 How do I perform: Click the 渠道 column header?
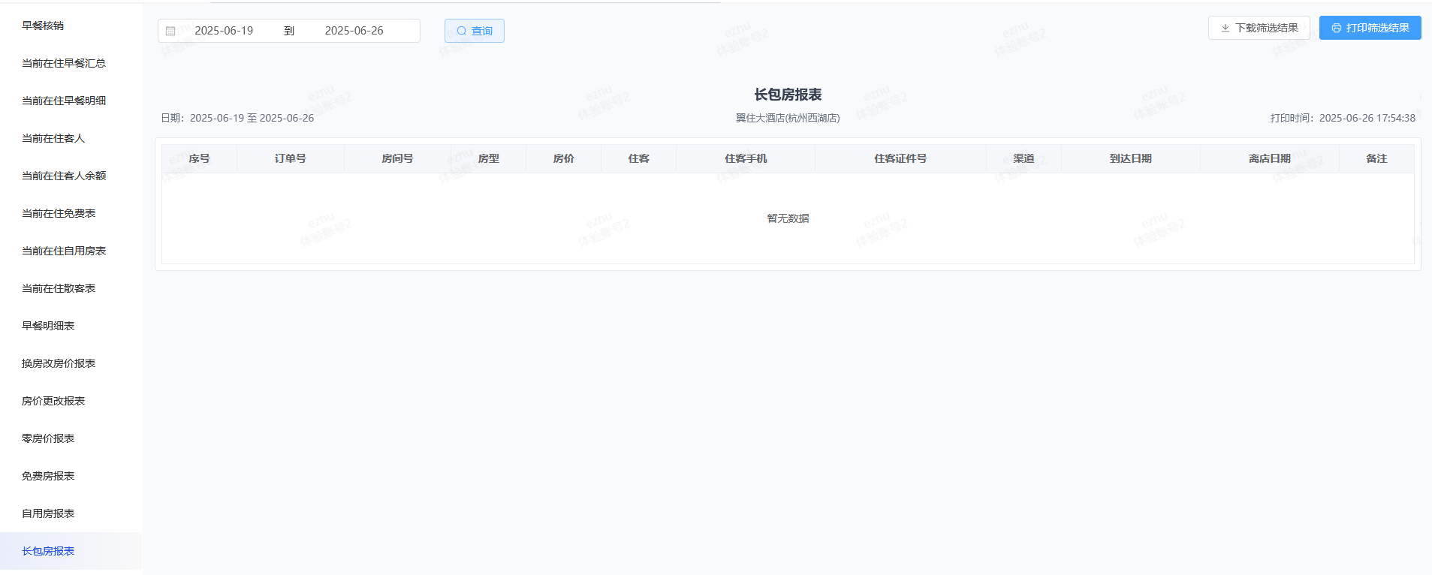pyautogui.click(x=1024, y=158)
